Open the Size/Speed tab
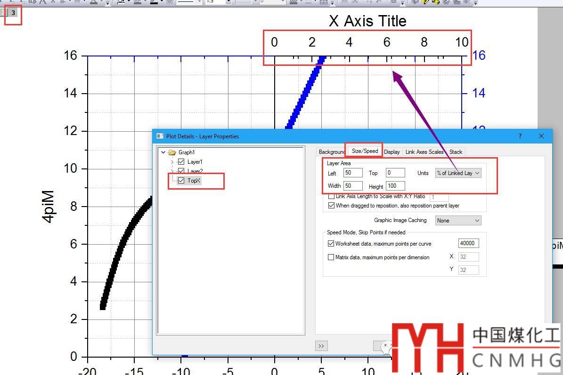 click(365, 151)
